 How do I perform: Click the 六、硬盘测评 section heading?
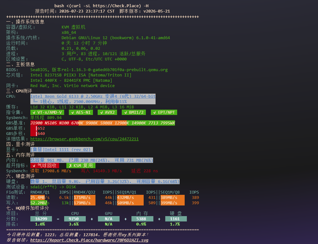pos(20,176)
